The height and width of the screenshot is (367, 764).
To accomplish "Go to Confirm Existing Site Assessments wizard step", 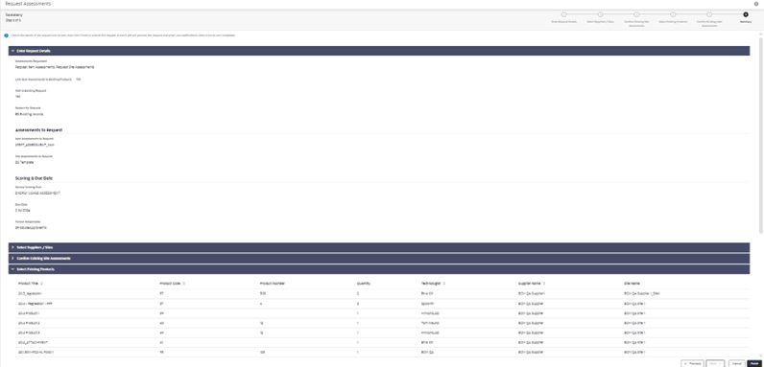I will click(x=636, y=14).
